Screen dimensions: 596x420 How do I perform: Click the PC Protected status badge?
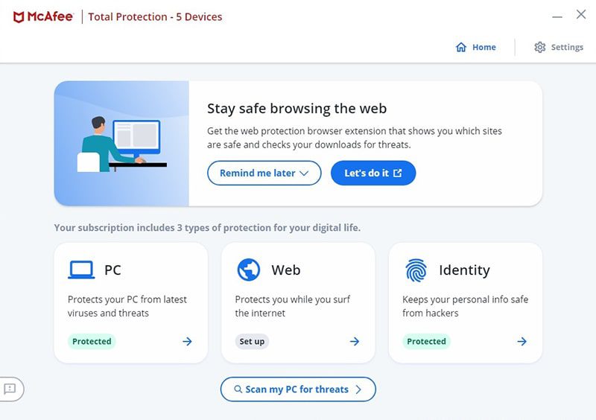pyautogui.click(x=92, y=342)
